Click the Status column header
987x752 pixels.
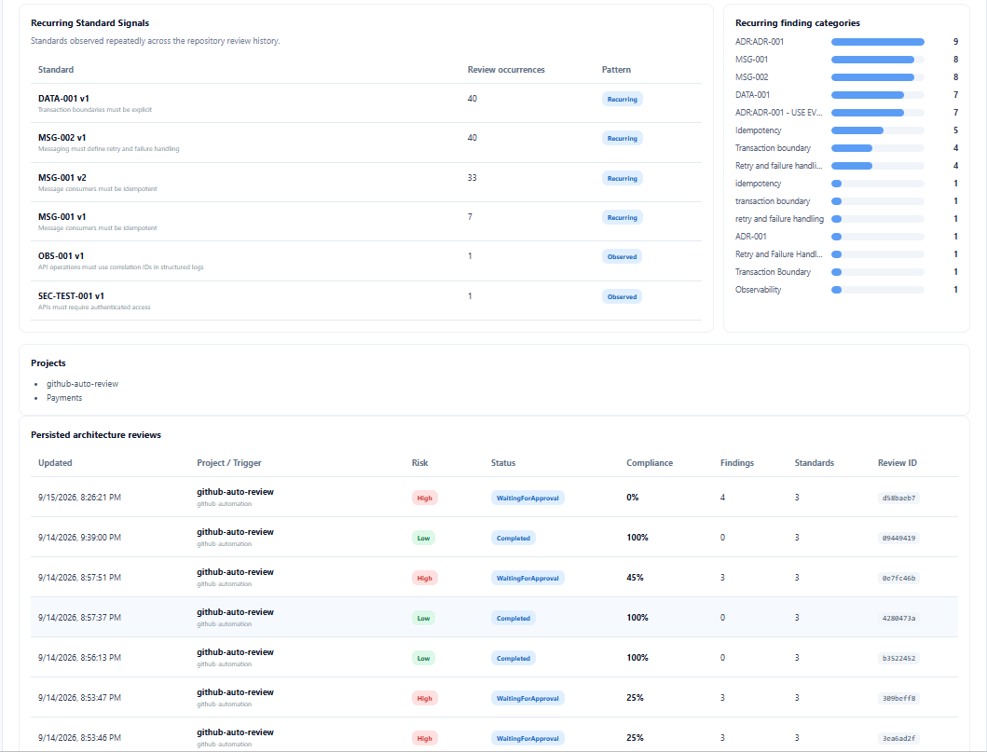point(503,463)
